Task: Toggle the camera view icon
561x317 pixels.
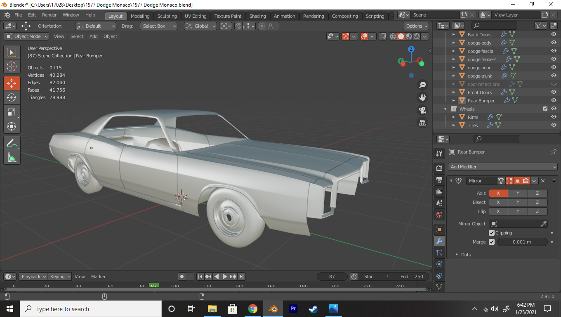Action: point(422,110)
